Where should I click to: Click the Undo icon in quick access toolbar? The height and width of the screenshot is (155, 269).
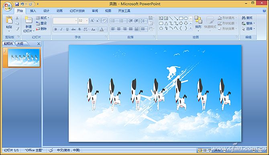pos(22,4)
